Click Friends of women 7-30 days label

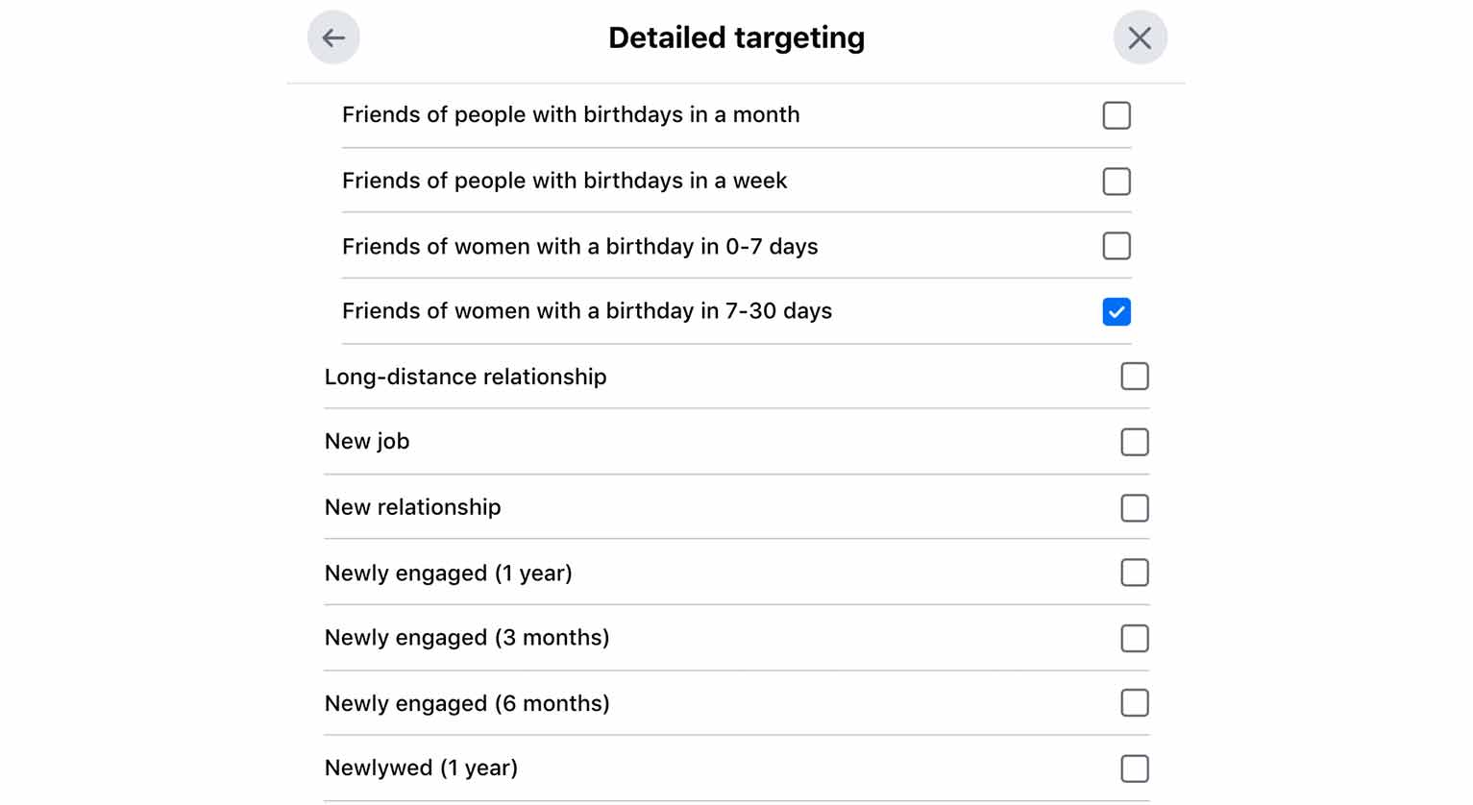(x=587, y=311)
